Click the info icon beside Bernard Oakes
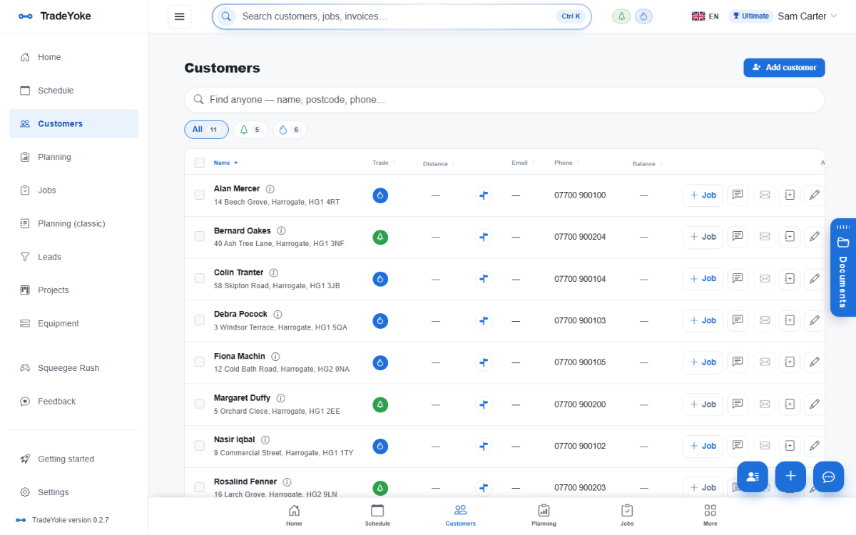 [281, 231]
